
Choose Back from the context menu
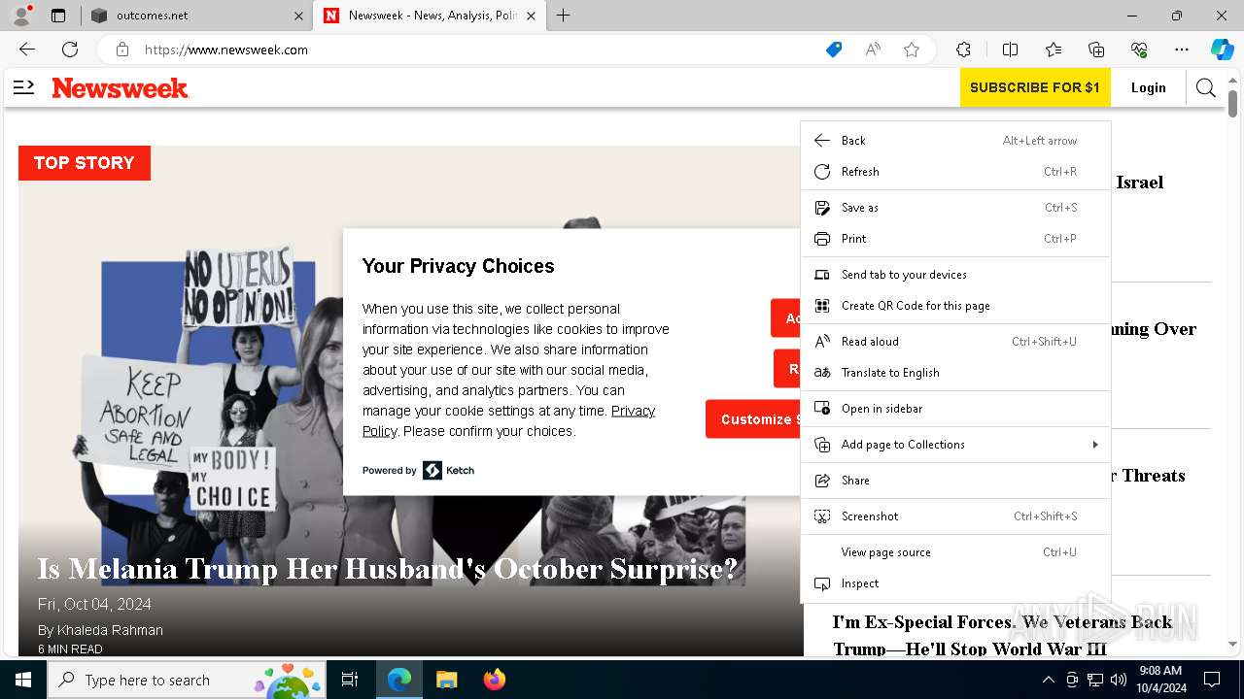coord(955,141)
